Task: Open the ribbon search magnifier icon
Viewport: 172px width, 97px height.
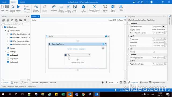Action: pyautogui.click(x=134, y=2)
